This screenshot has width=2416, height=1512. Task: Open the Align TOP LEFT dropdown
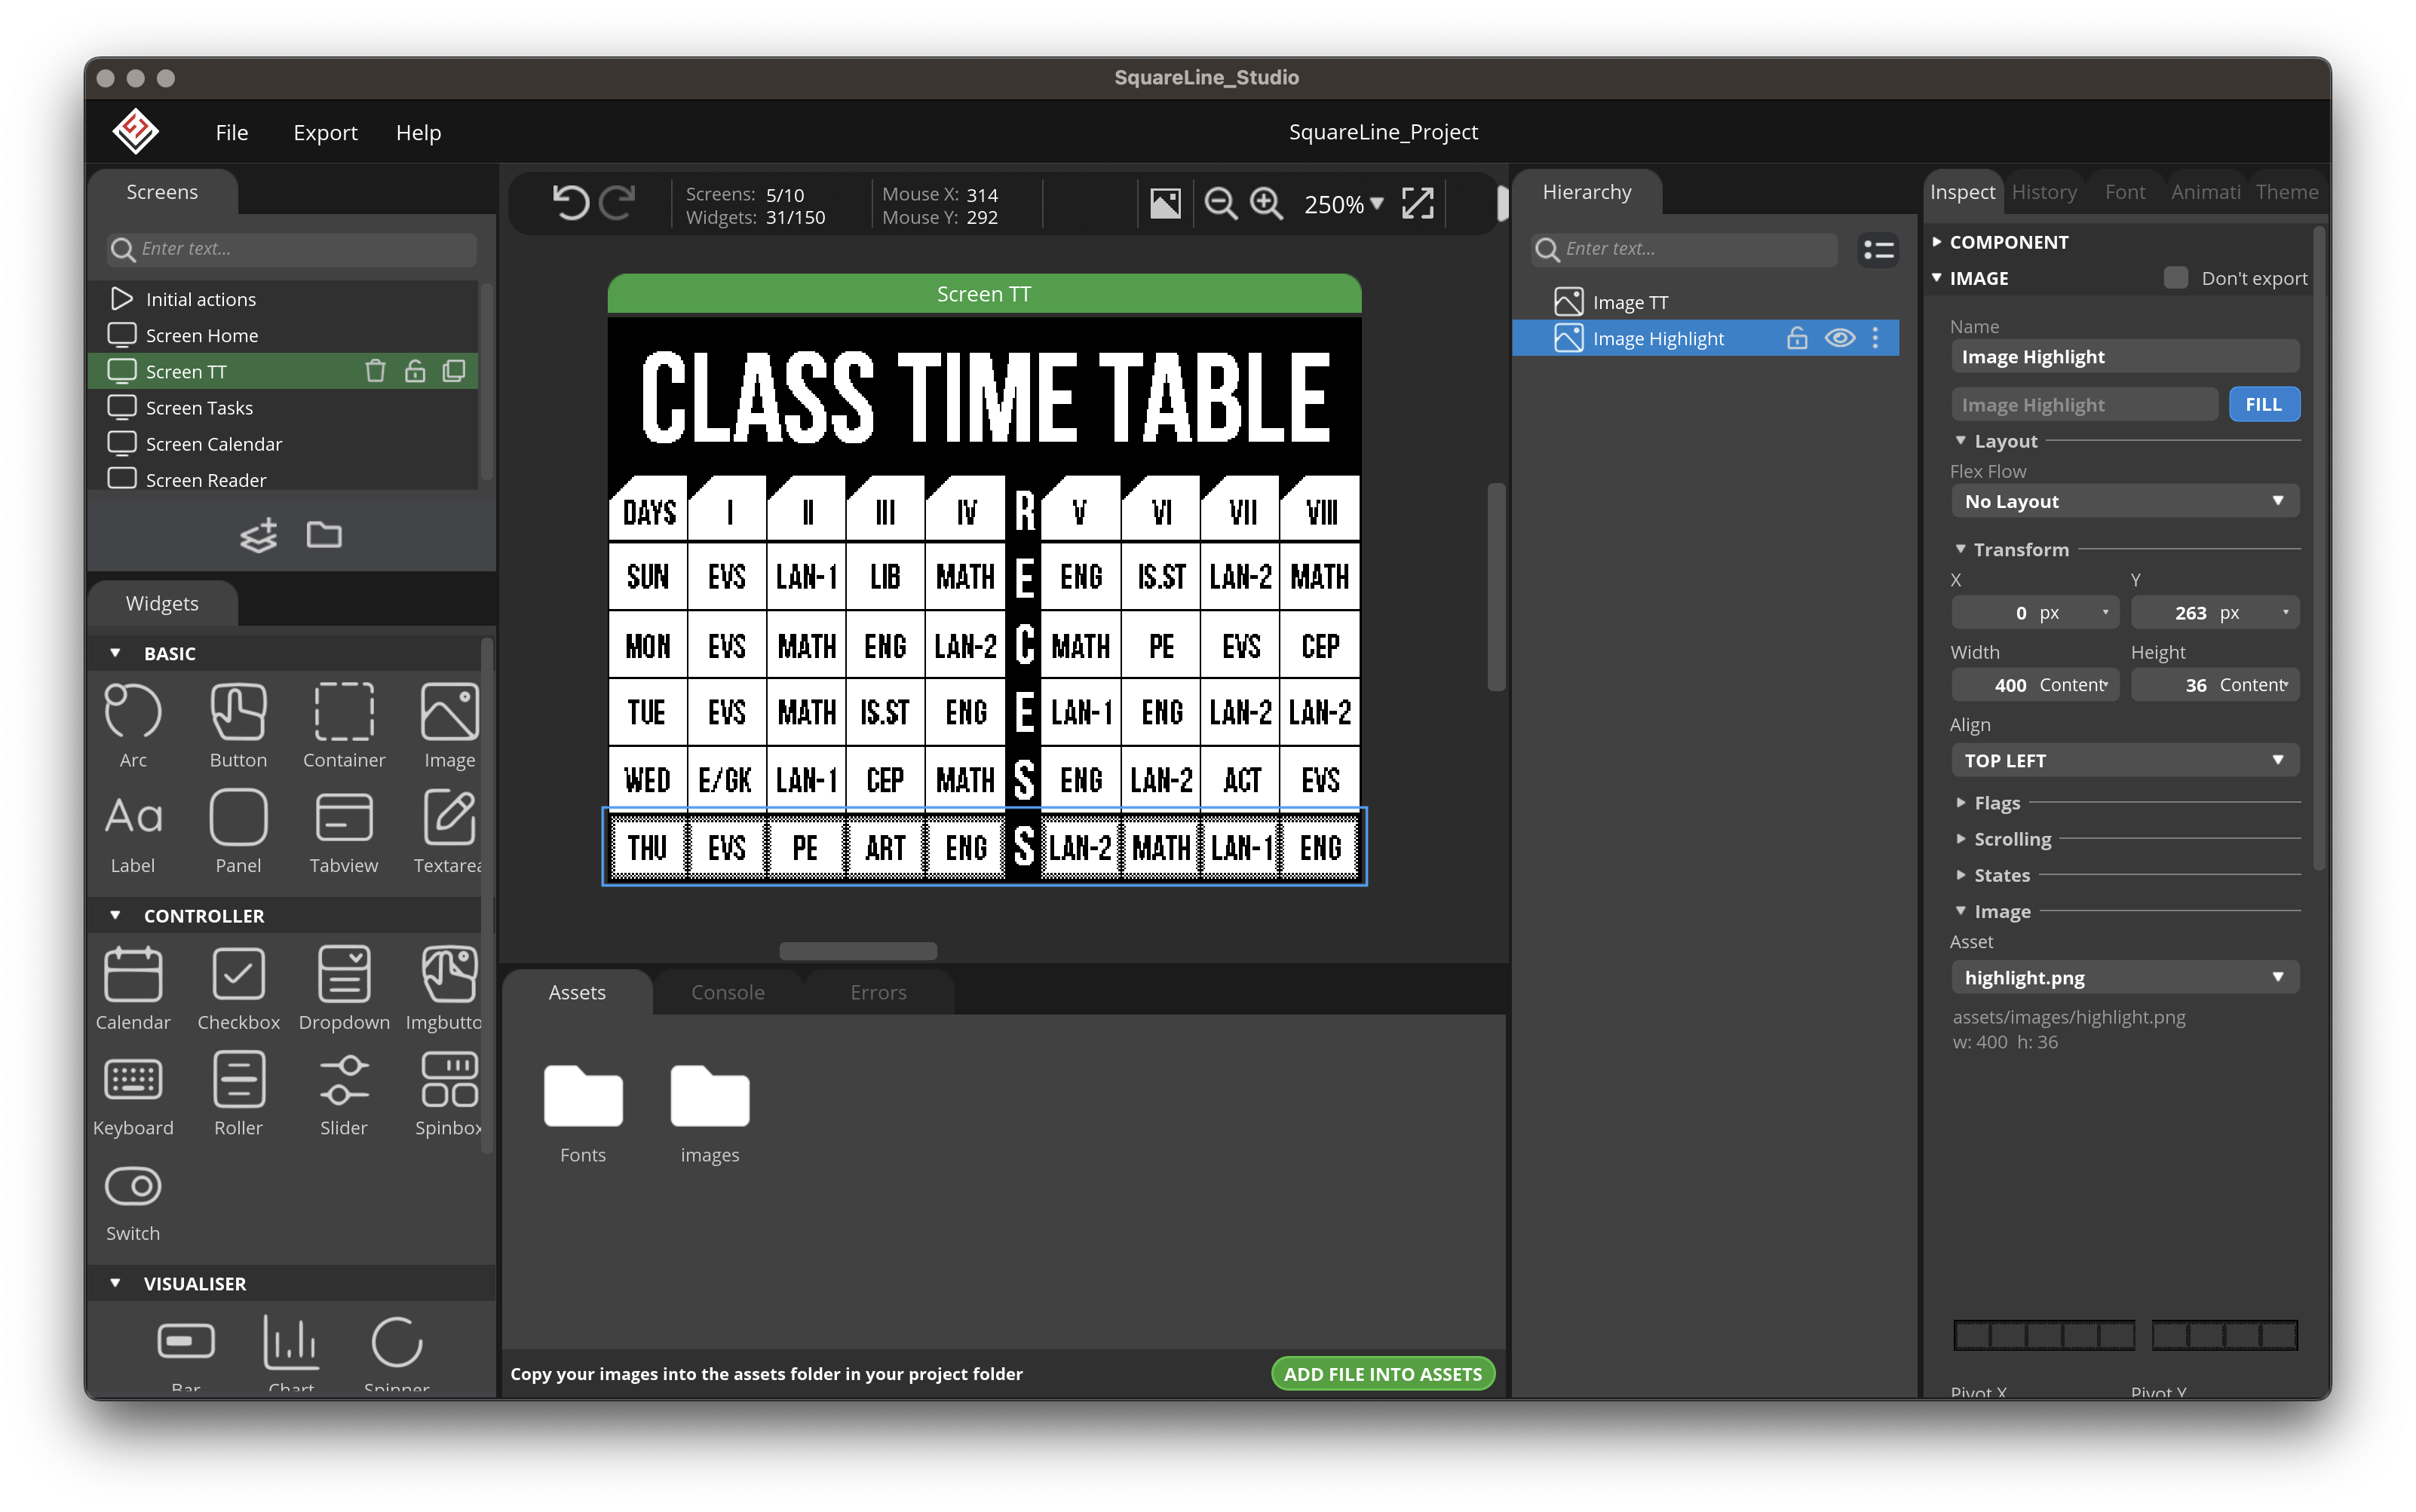pos(2124,760)
